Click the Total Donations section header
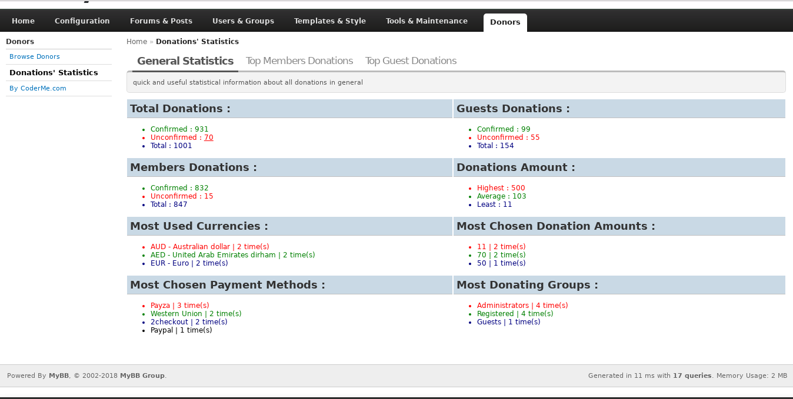 (180, 109)
